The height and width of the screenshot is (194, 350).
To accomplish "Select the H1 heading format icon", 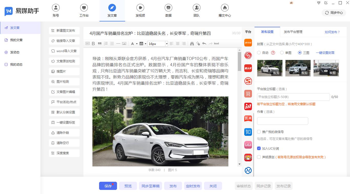I will (x=87, y=43).
